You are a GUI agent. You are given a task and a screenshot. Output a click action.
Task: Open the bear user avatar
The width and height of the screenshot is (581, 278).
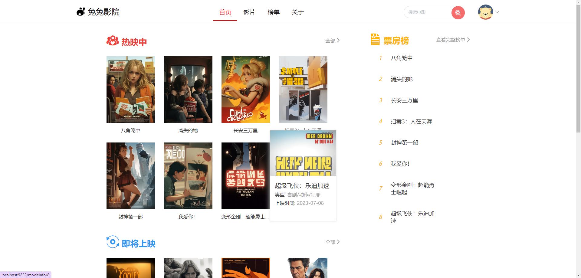[485, 12]
